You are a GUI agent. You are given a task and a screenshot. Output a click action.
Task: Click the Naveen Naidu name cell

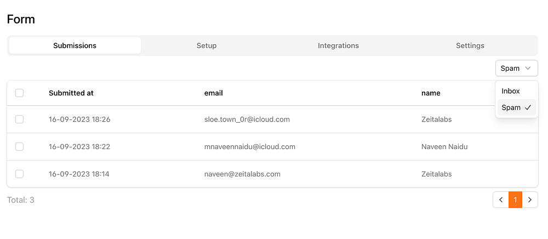(444, 147)
